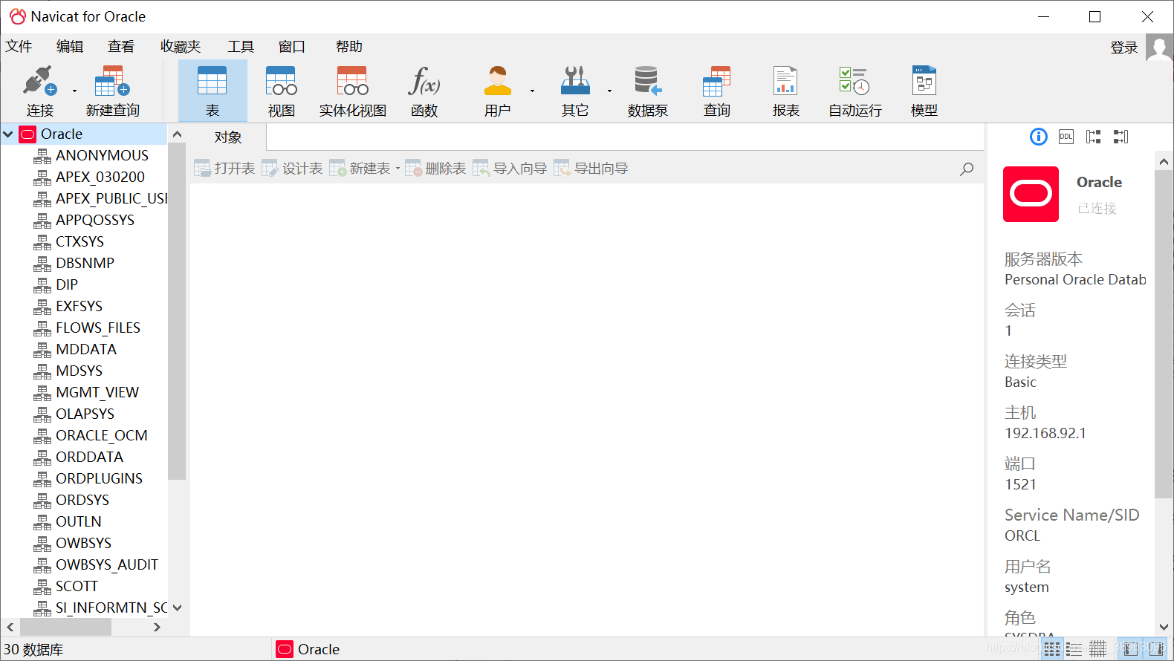The width and height of the screenshot is (1174, 661).
Task: Launch 导入向导 (Import Wizard)
Action: tap(510, 169)
